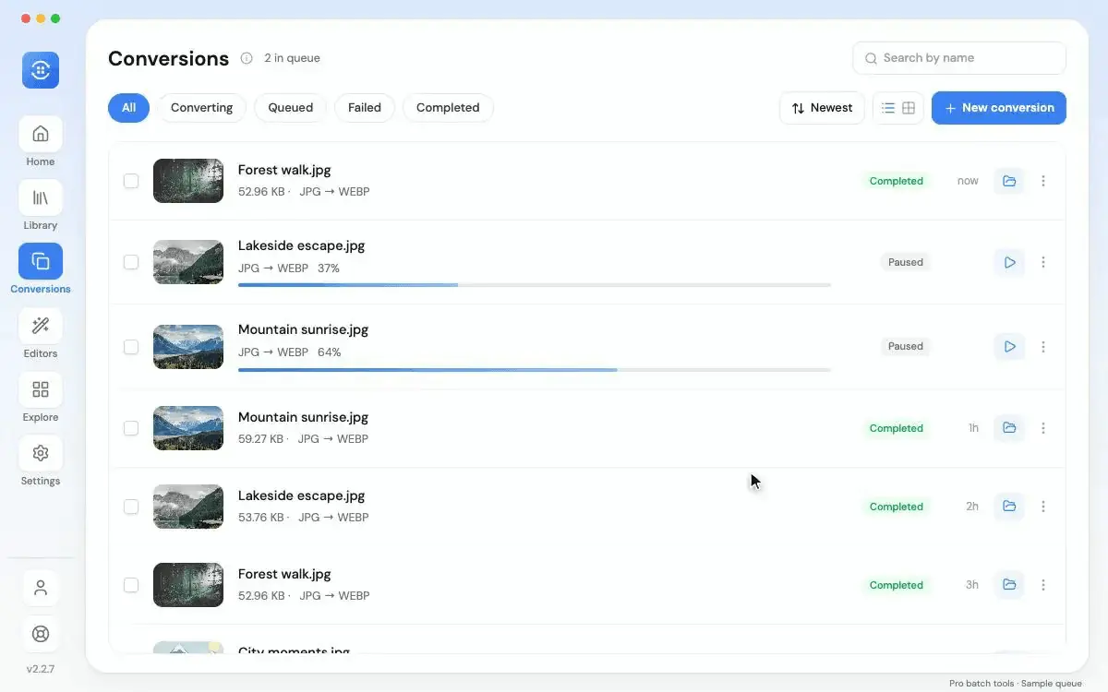Open thumbnail of Lakeside escape.jpg 53.76 KB
This screenshot has height=692, width=1108.
[188, 507]
